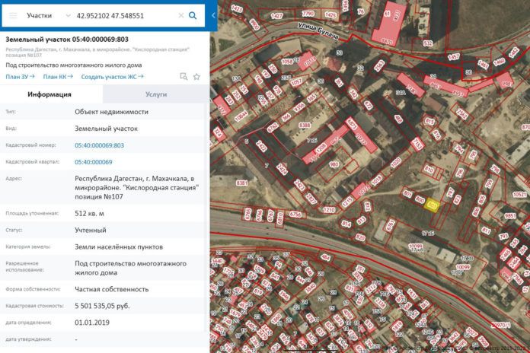Click the zoom-to-object icon beside star
Viewport: 530px width, 353px height.
[x=184, y=76]
